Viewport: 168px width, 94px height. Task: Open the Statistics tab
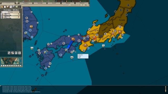pos(82,3)
